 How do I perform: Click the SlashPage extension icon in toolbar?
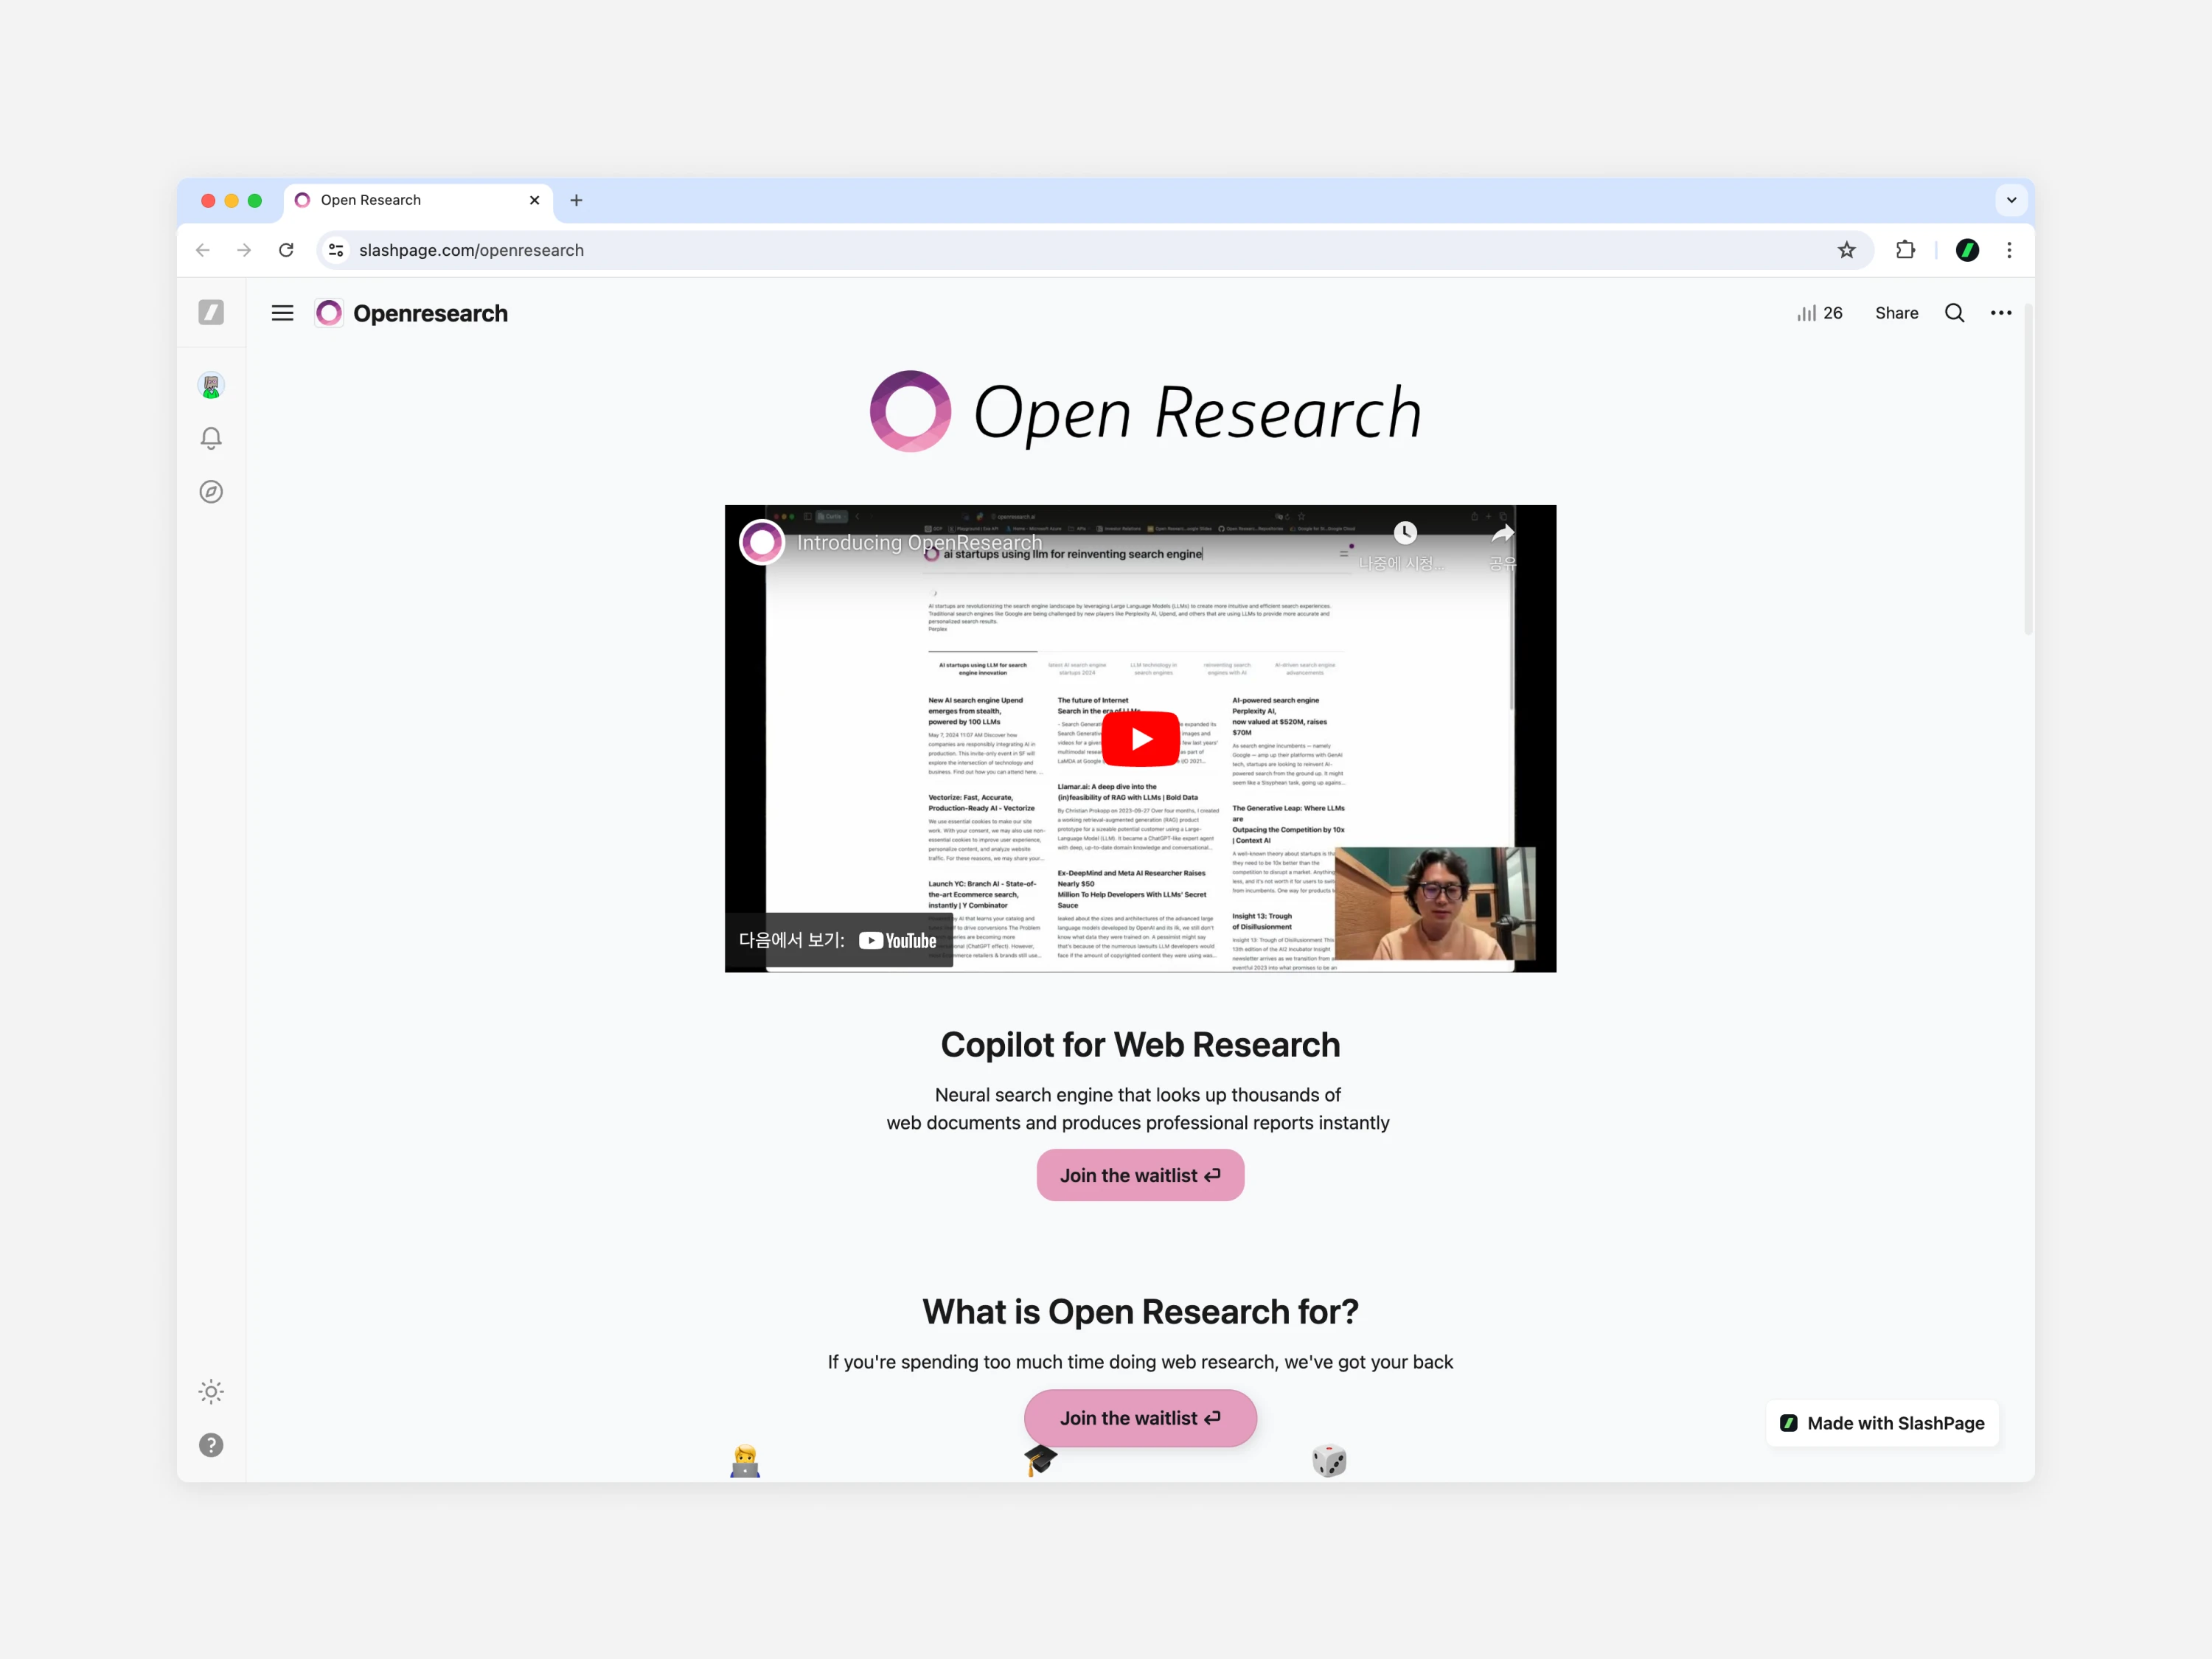click(1966, 250)
